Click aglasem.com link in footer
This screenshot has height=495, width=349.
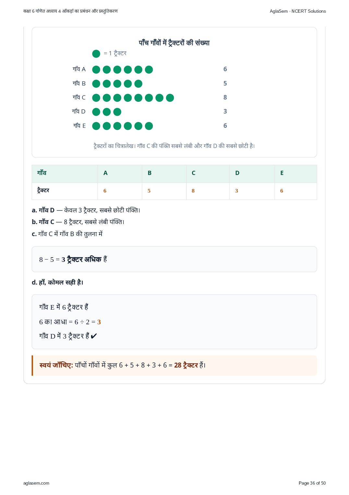[36, 483]
